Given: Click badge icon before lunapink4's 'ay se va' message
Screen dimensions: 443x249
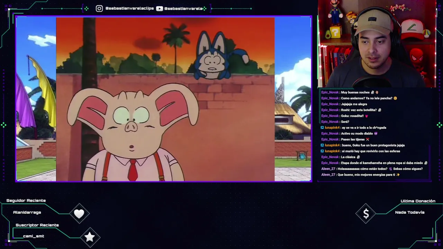Looking at the screenshot, I should (x=323, y=128).
